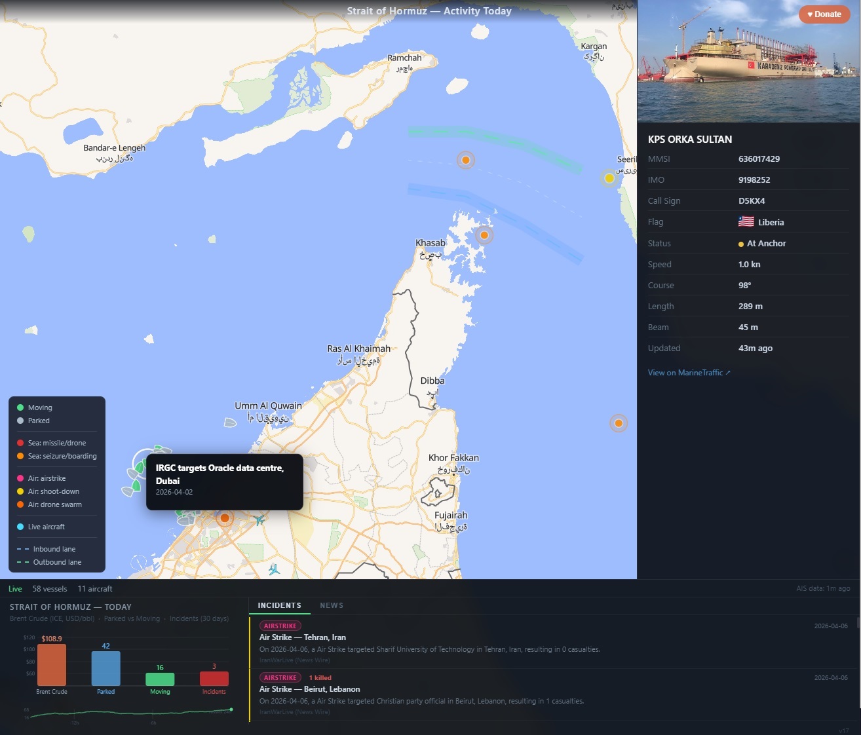
Task: Click the Brent Crude bar in the chart
Action: tap(52, 665)
